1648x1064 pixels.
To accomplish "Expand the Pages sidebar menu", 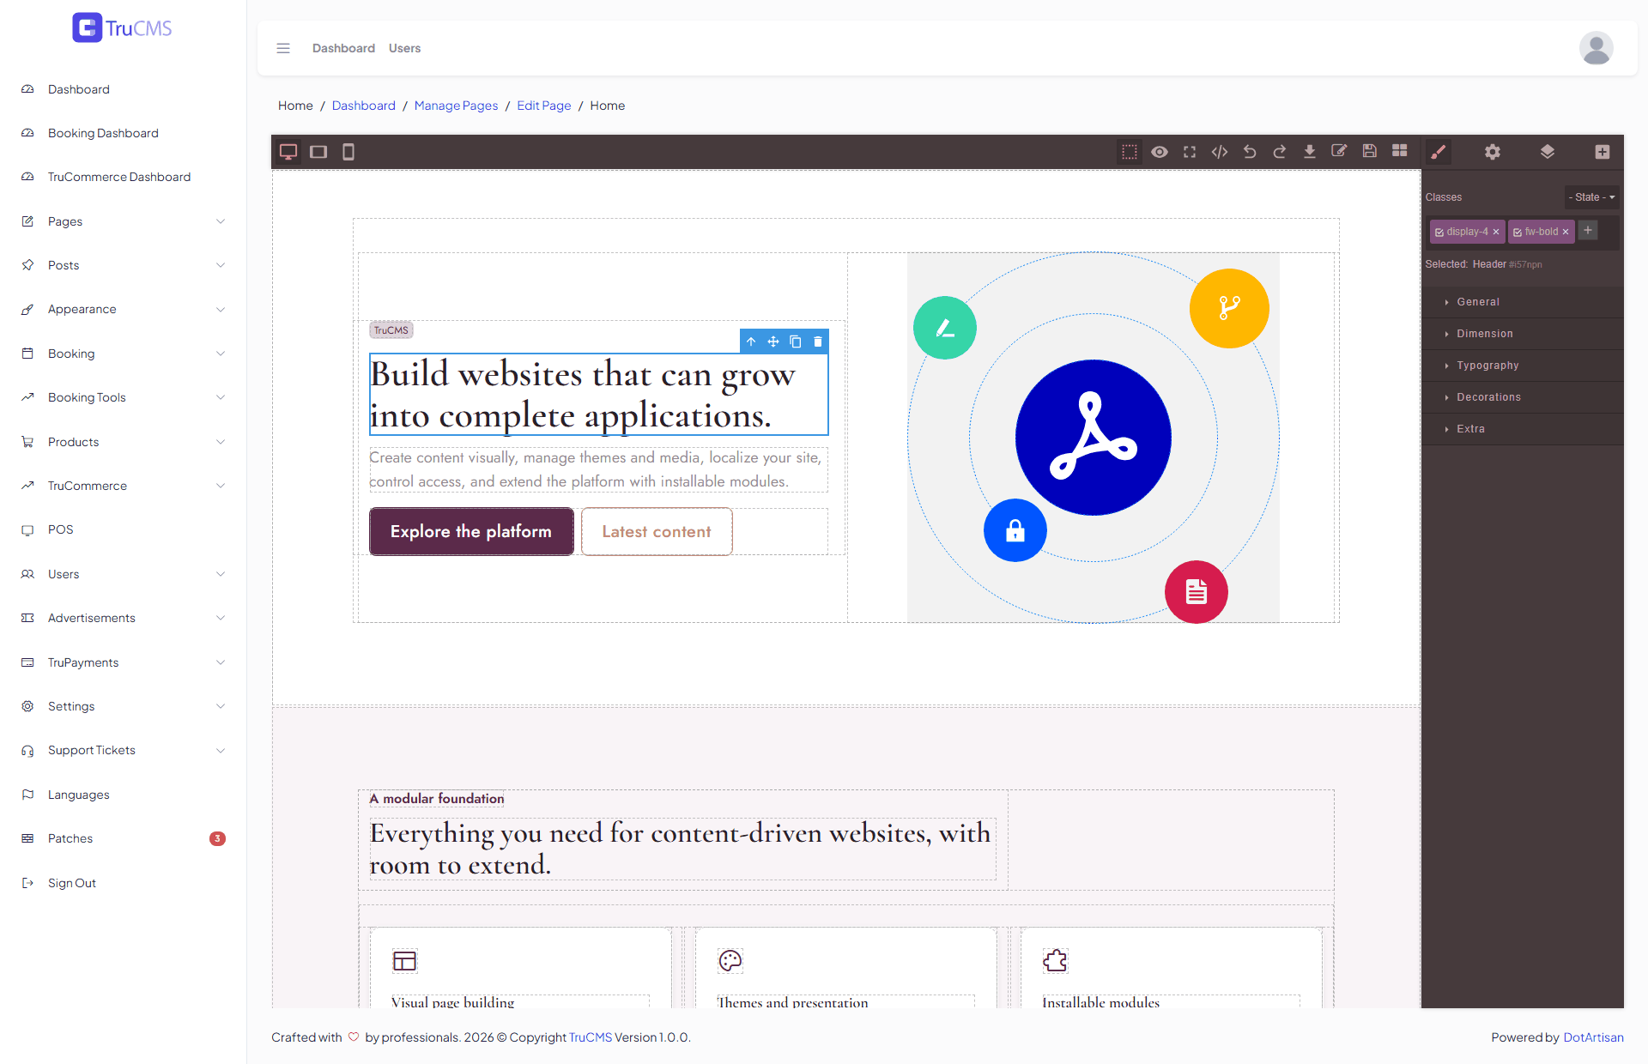I will point(124,221).
